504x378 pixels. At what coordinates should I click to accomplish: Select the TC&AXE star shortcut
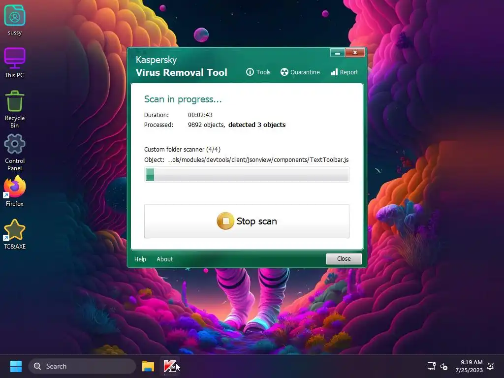click(14, 234)
